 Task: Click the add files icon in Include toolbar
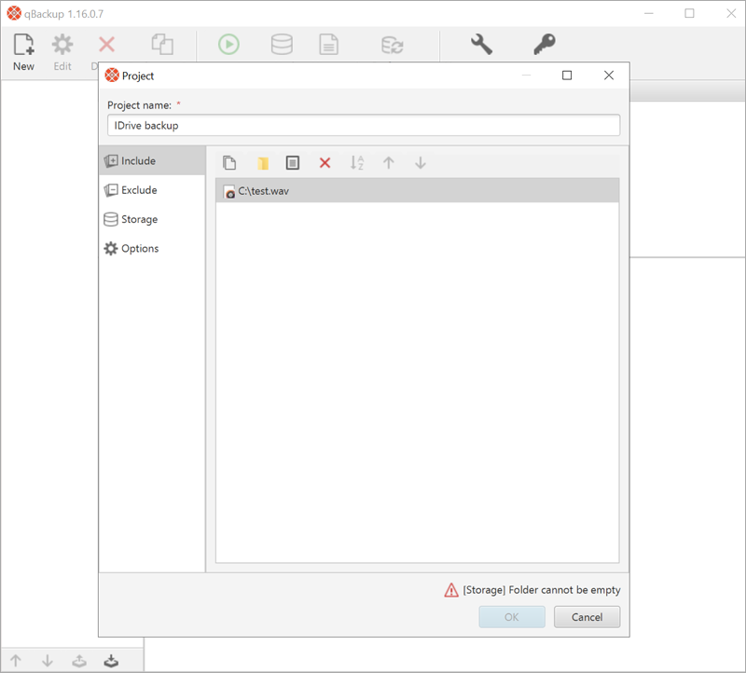[x=229, y=163]
